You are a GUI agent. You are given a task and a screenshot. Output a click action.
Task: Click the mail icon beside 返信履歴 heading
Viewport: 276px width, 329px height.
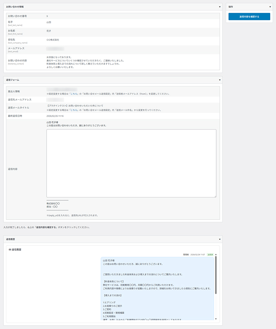[10, 250]
